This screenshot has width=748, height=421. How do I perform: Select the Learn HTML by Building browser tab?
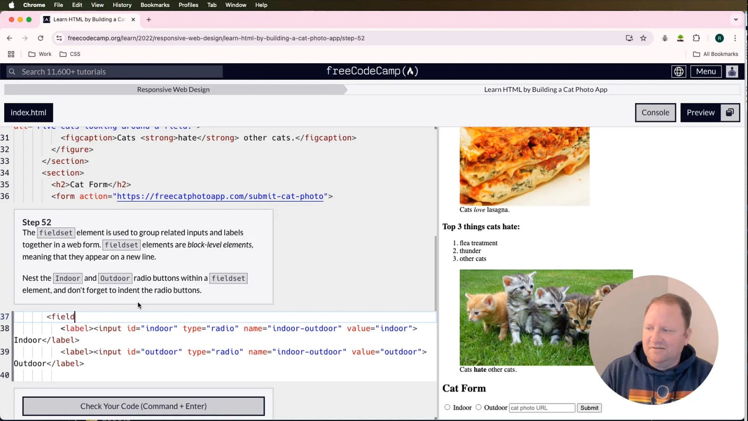click(89, 20)
